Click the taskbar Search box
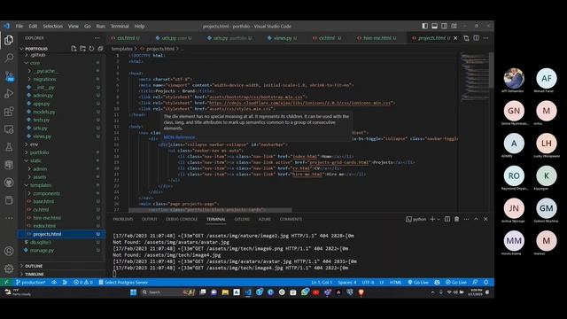 click(x=167, y=292)
